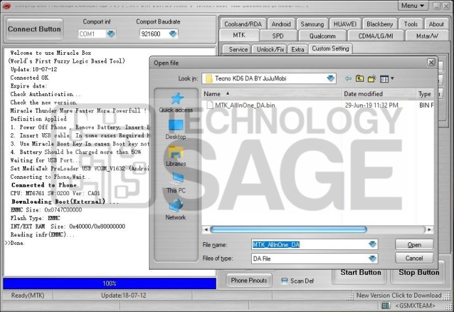Select the MTK_AllInOne_DA.bin file
Viewport: 454px width, 312px height.
coord(245,105)
